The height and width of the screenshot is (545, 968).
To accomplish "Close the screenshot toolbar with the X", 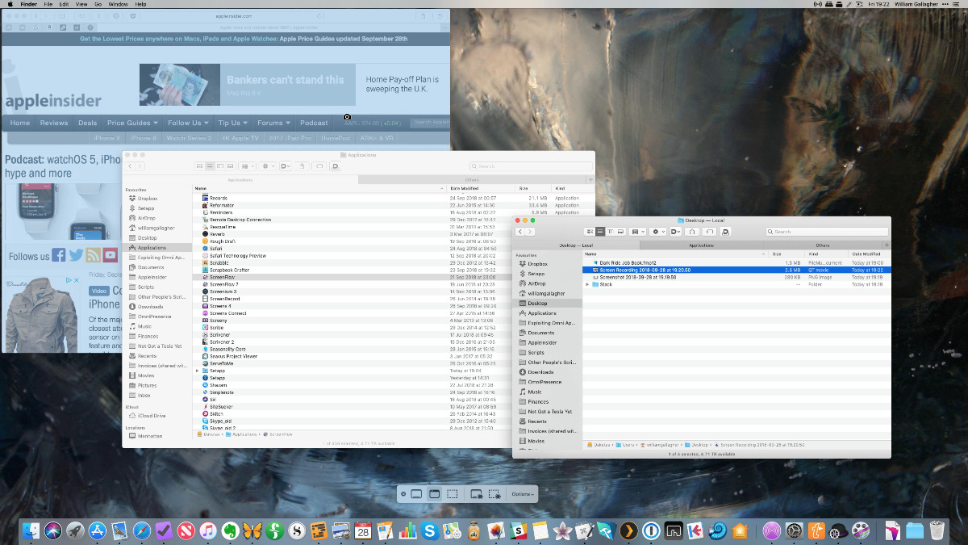I will click(403, 493).
